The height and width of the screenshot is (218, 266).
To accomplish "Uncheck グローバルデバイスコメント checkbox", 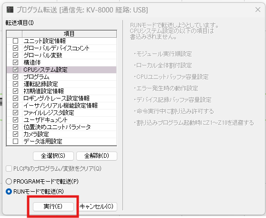I will (15, 48).
